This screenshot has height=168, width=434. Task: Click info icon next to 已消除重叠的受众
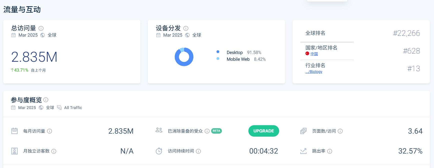pos(207,131)
